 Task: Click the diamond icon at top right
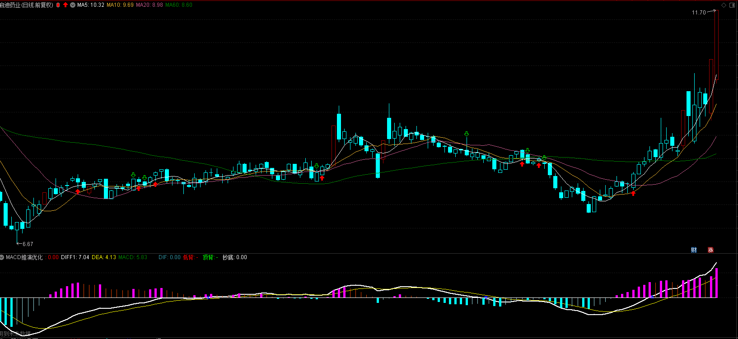click(x=724, y=5)
